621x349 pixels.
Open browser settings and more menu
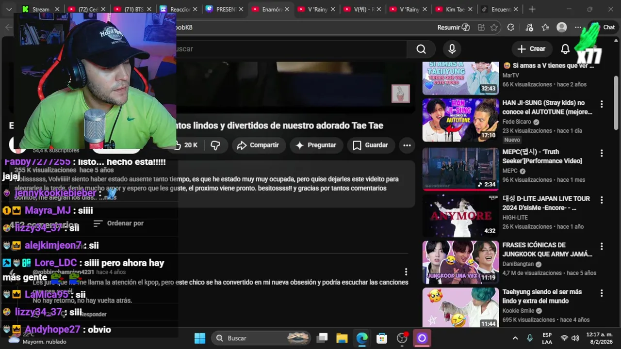tap(578, 28)
